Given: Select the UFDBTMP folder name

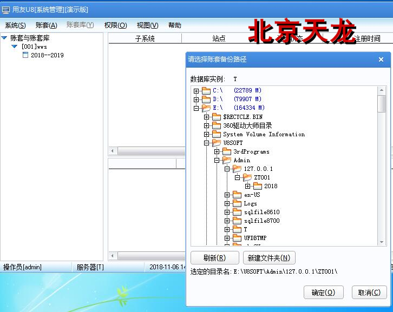Looking at the screenshot, I should point(255,238).
